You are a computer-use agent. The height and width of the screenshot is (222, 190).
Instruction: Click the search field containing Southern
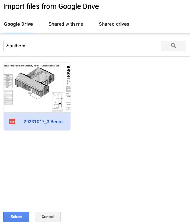click(79, 46)
